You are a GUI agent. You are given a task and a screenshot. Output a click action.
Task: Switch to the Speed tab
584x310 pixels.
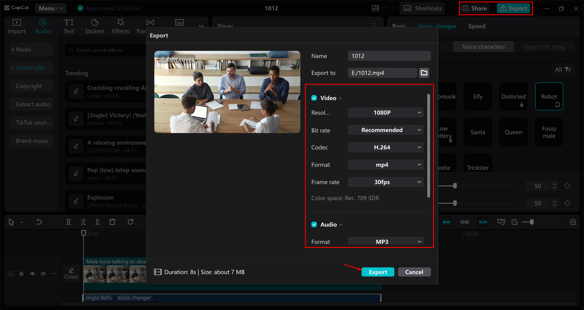(477, 26)
